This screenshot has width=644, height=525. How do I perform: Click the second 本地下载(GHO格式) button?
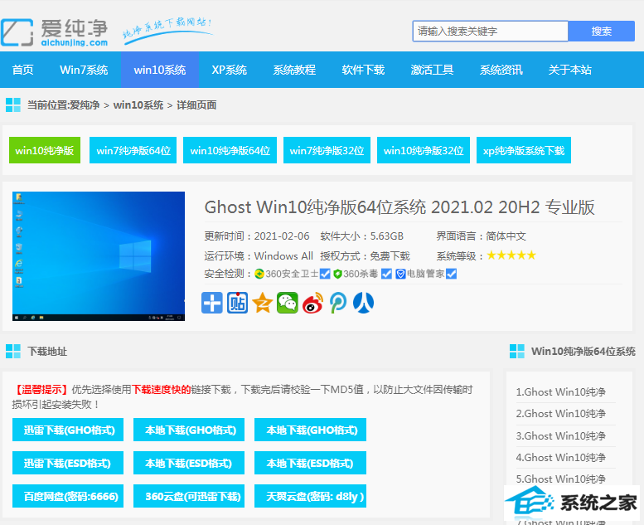point(310,430)
